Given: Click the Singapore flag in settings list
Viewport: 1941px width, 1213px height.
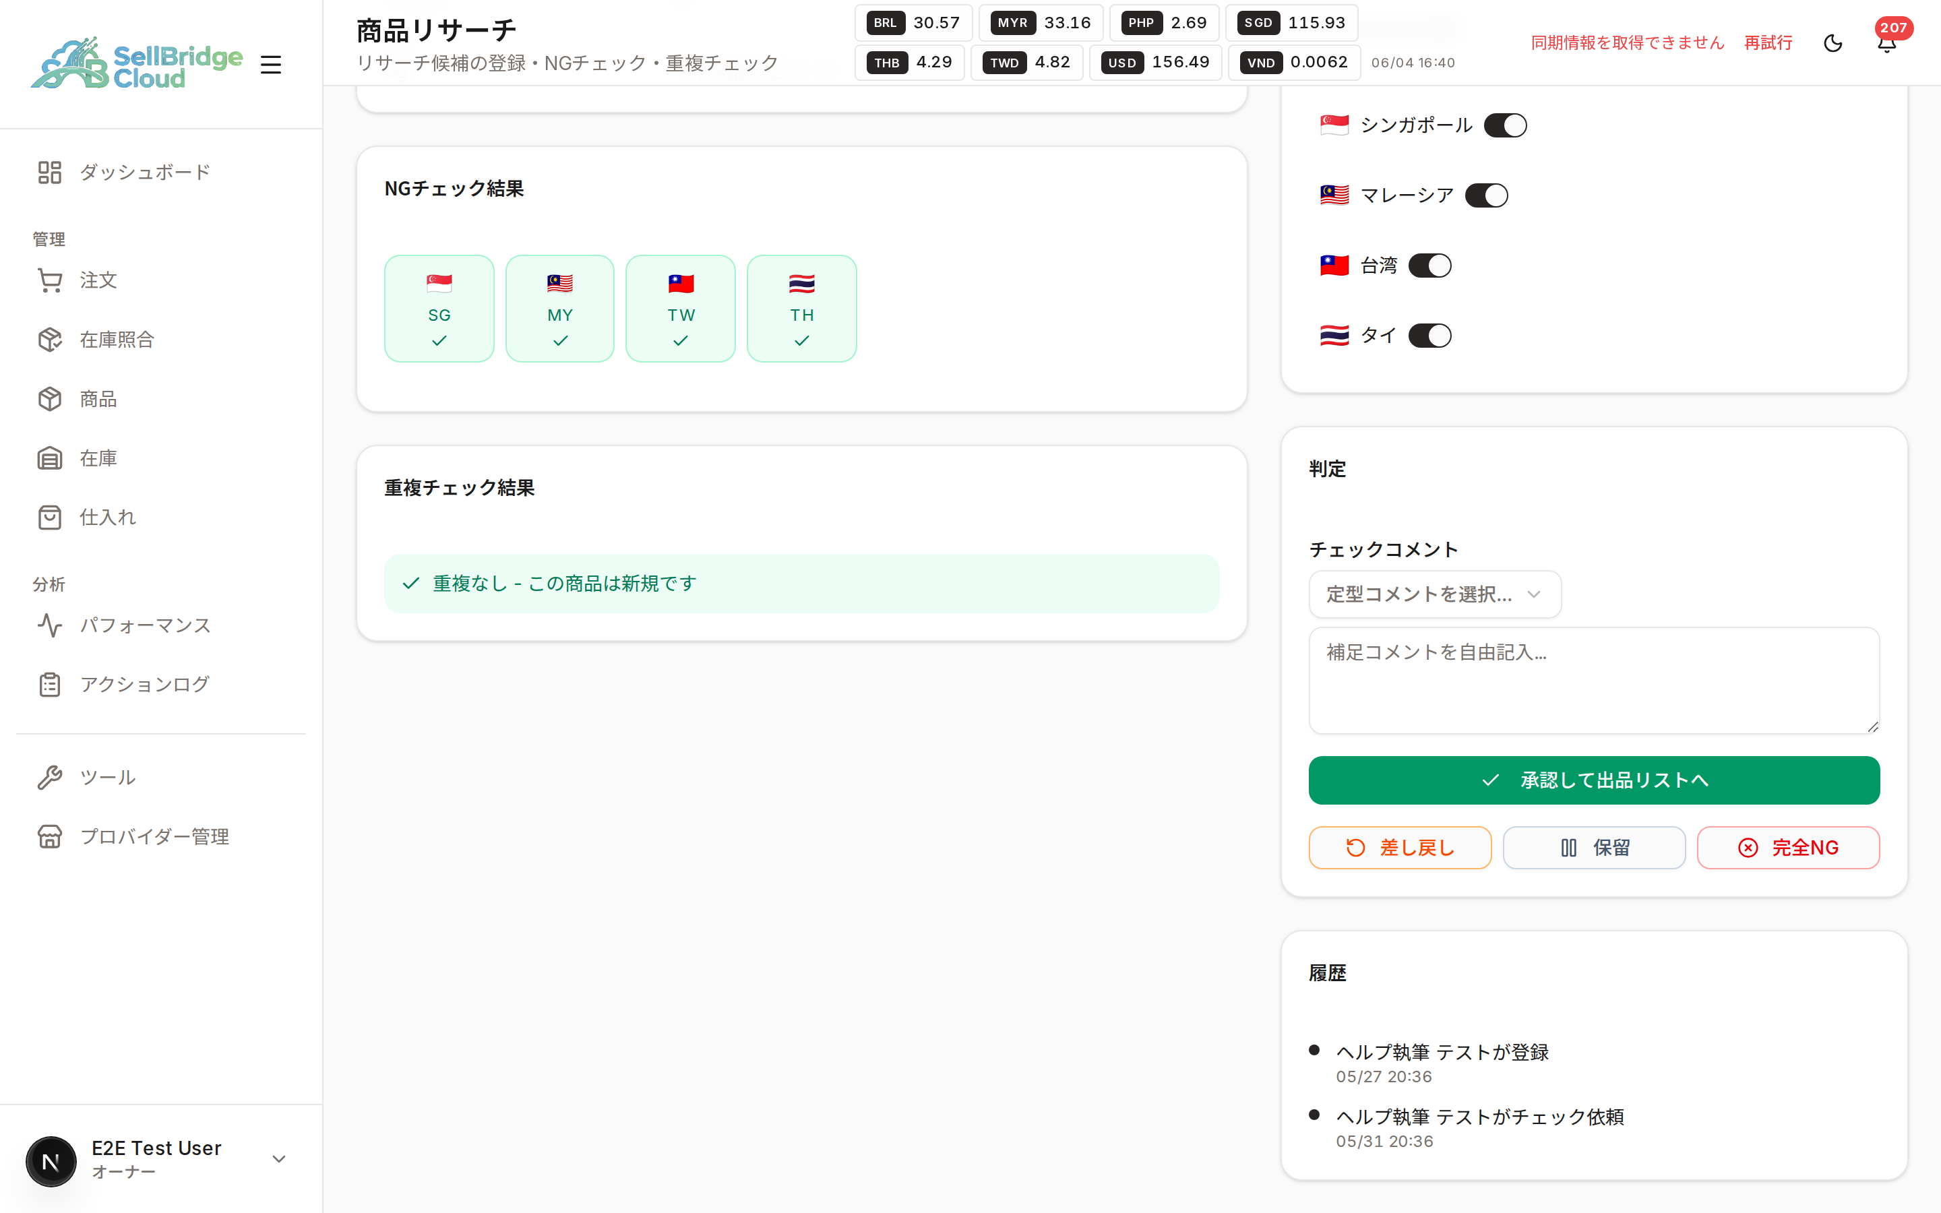Looking at the screenshot, I should tap(1334, 125).
